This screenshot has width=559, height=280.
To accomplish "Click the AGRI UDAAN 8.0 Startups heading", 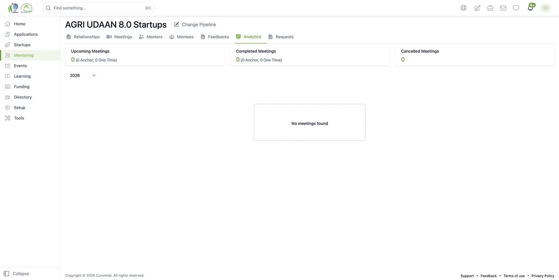I will pos(116,24).
